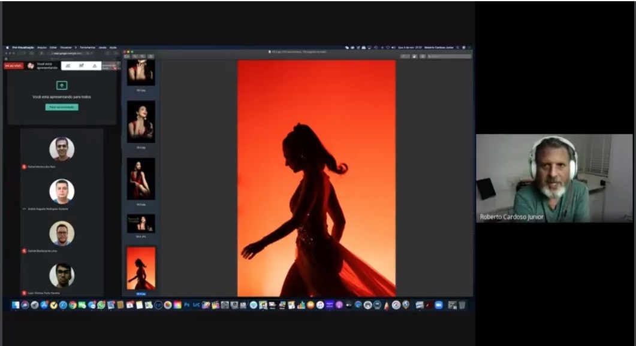636x346 pixels.
Task: Click the stop presenting button
Action: [62, 107]
